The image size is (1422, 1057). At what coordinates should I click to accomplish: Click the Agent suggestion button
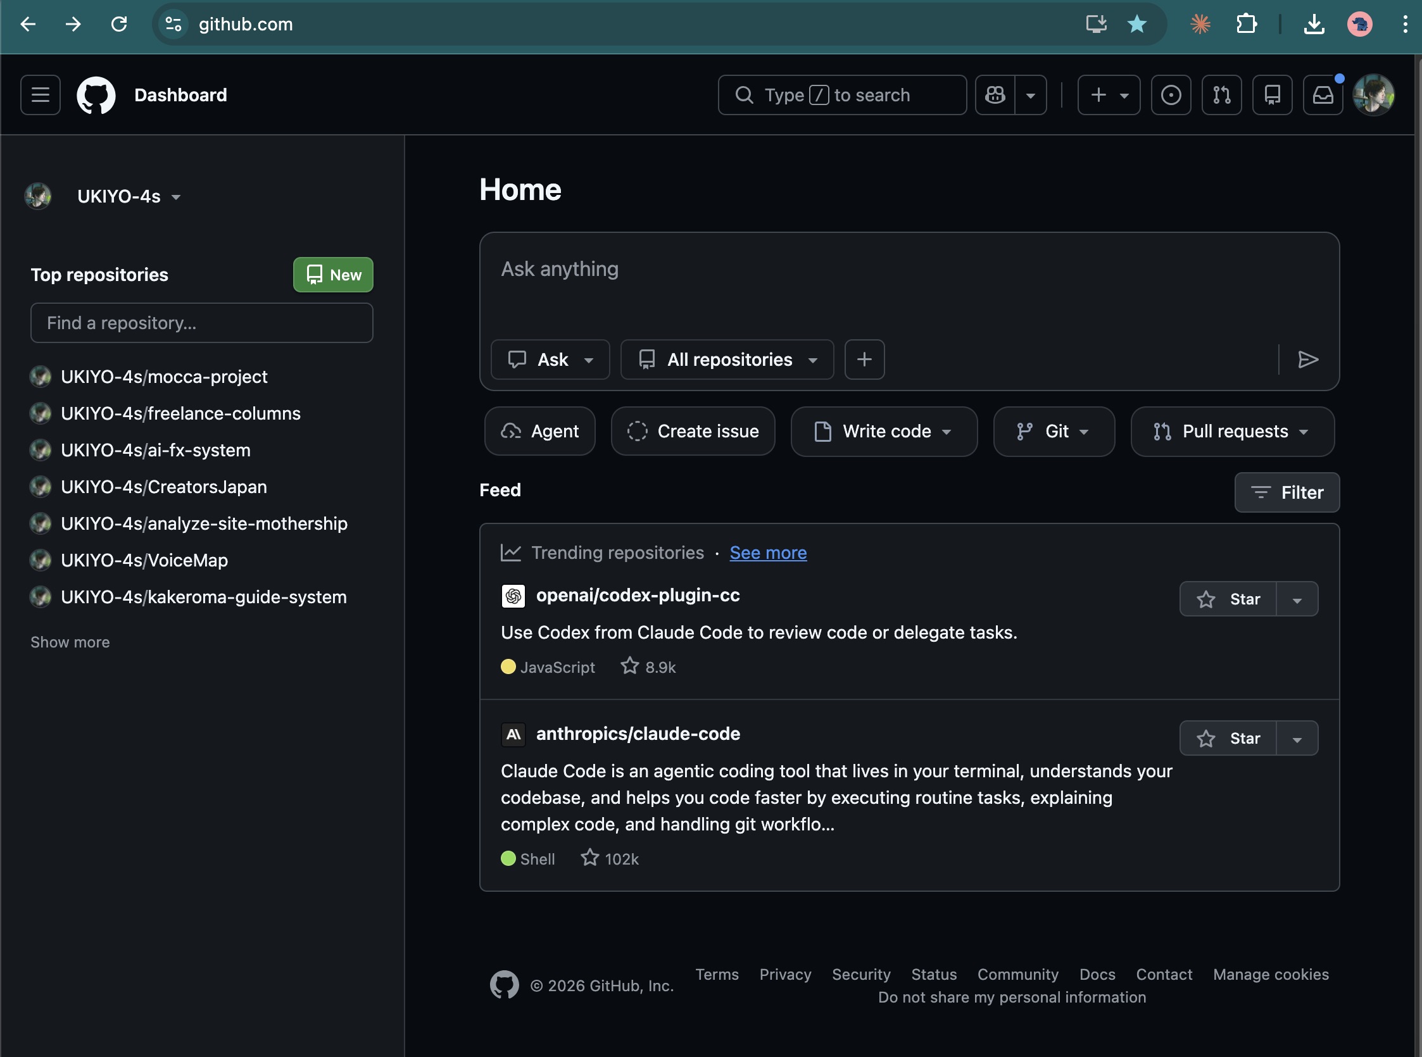(540, 432)
